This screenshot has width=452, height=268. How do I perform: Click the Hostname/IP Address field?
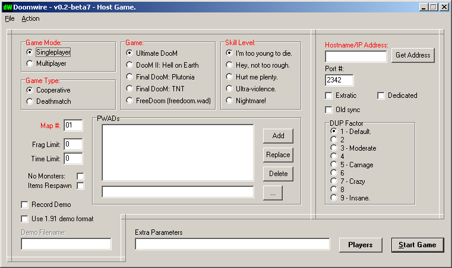point(356,56)
